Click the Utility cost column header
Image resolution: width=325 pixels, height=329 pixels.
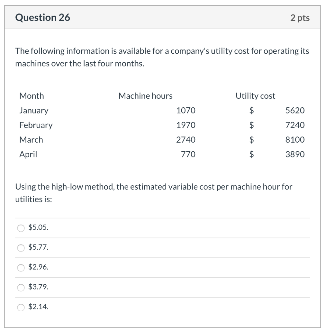point(256,96)
